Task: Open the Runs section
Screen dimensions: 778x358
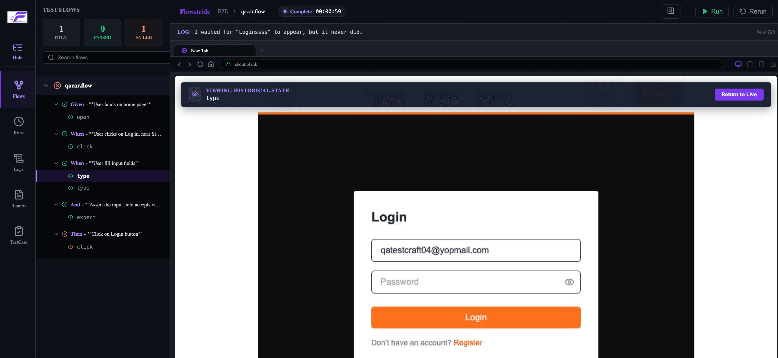Action: (x=19, y=126)
